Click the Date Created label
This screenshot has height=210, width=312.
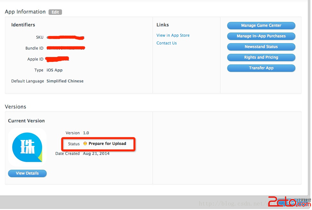(x=67, y=154)
